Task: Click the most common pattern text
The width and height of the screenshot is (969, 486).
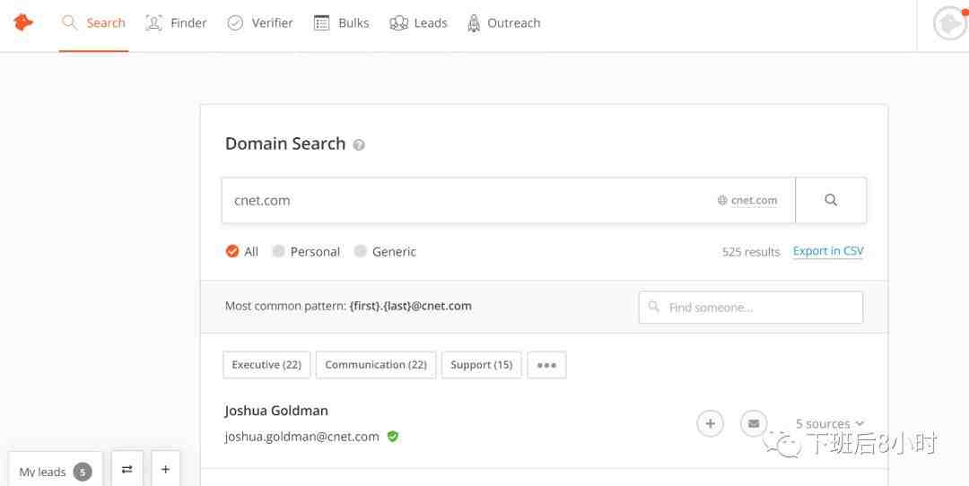Action: [348, 306]
